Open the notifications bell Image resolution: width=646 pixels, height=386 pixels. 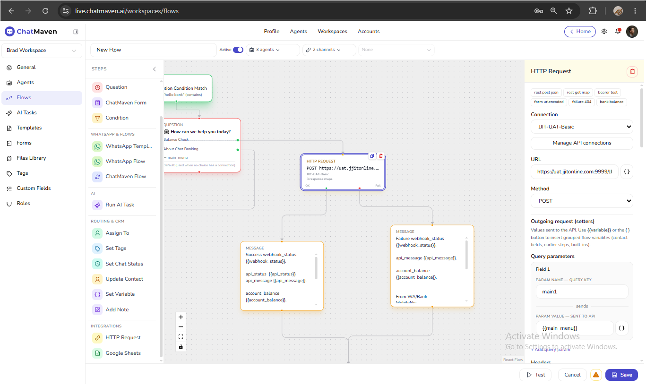(618, 32)
